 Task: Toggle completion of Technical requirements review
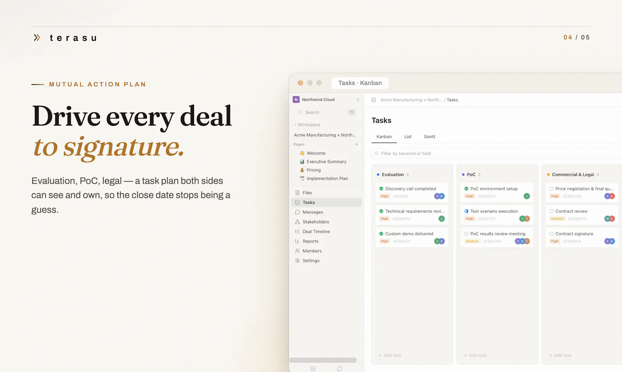[x=381, y=211]
